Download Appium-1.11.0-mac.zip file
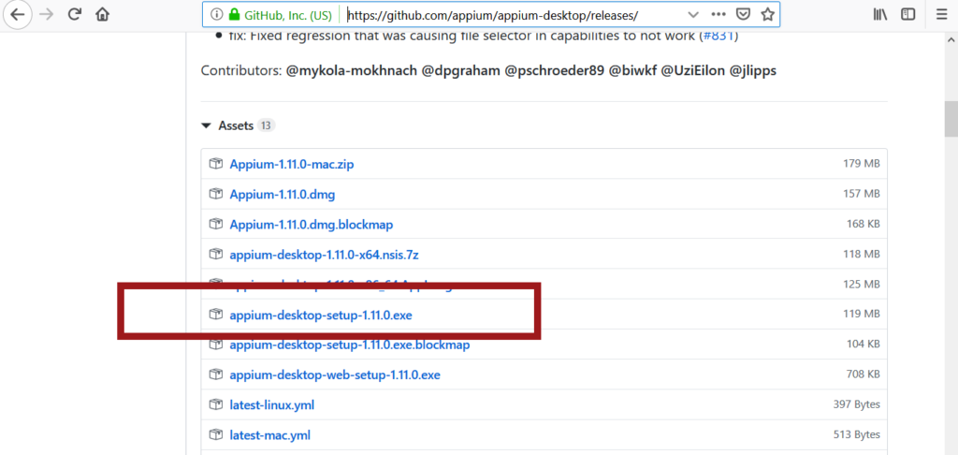 (291, 164)
